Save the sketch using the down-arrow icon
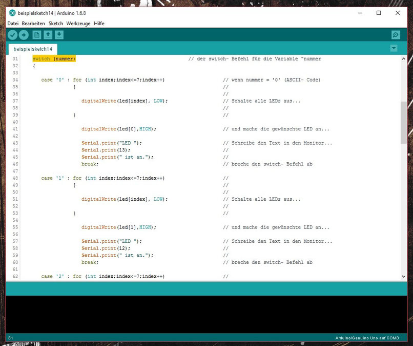Image resolution: width=413 pixels, height=346 pixels. (59, 35)
